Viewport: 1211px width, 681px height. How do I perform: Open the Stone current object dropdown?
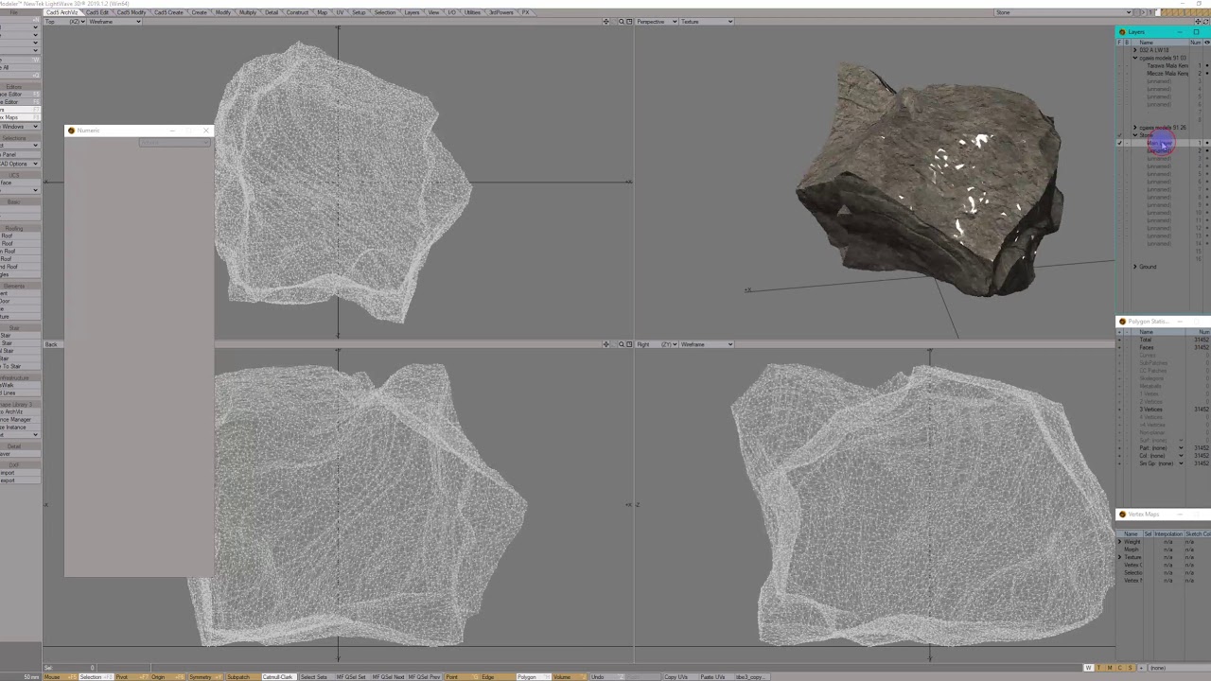pos(1063,12)
